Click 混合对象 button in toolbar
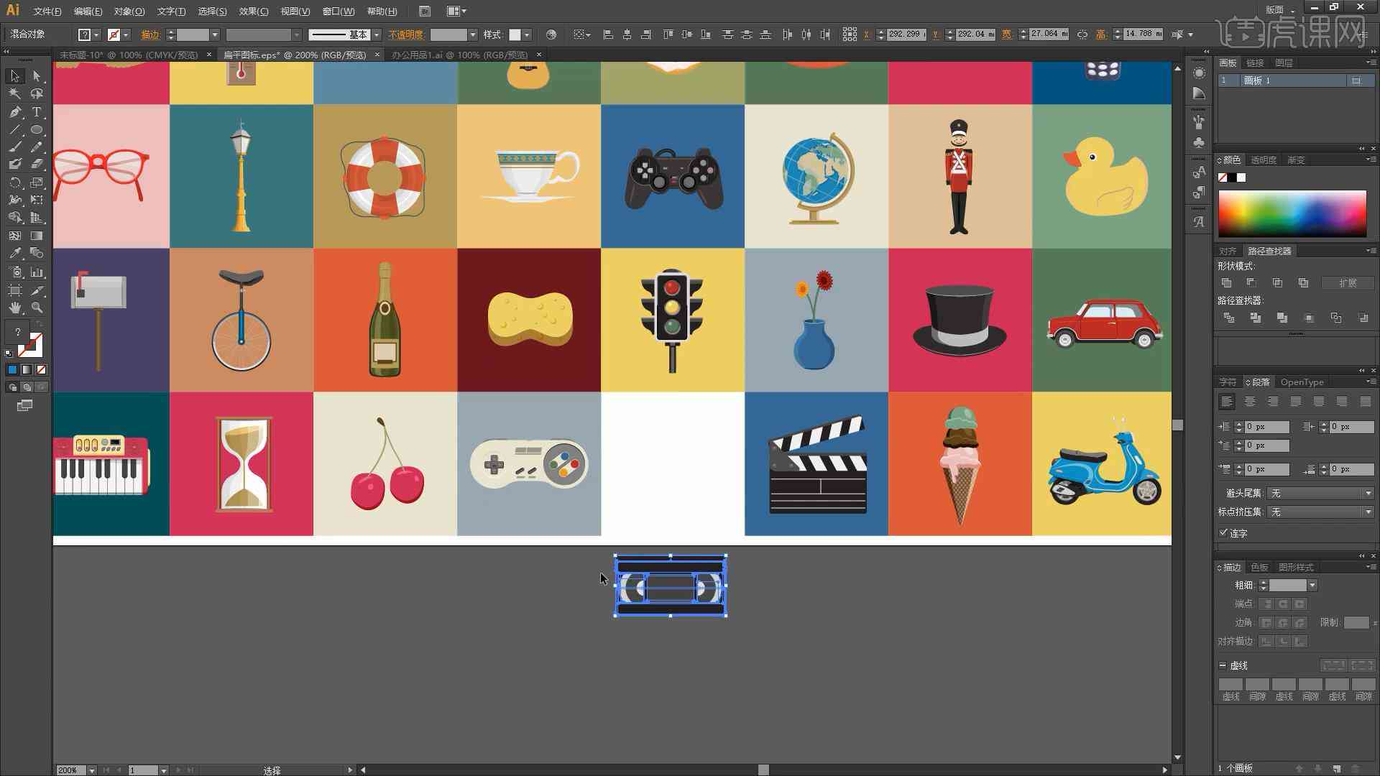 coord(30,34)
